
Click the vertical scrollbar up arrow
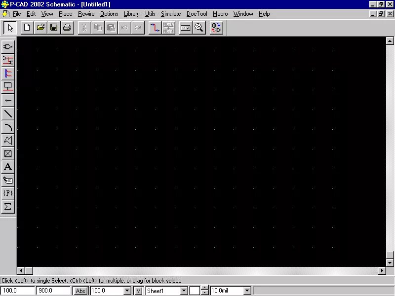point(390,41)
